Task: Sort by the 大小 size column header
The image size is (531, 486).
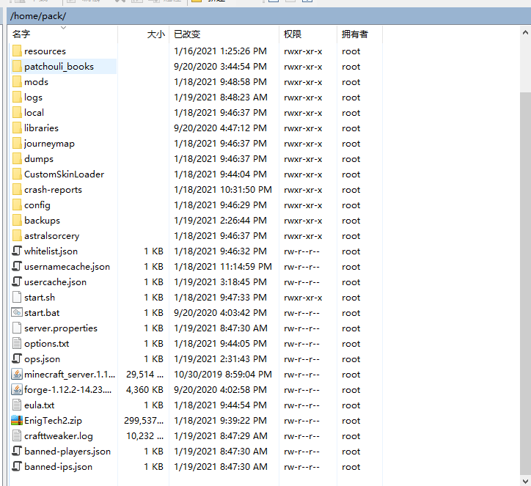Action: [x=144, y=34]
